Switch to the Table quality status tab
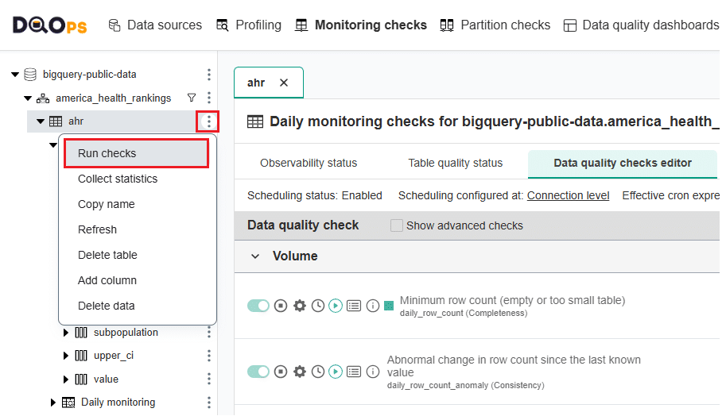The height and width of the screenshot is (416, 722). 456,164
